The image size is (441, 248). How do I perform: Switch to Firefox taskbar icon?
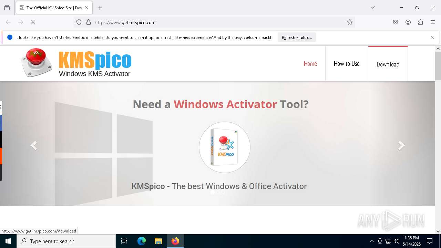pyautogui.click(x=175, y=241)
